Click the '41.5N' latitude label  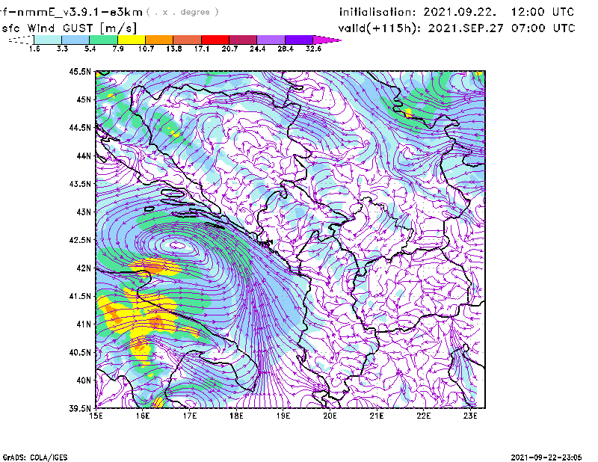(80, 296)
